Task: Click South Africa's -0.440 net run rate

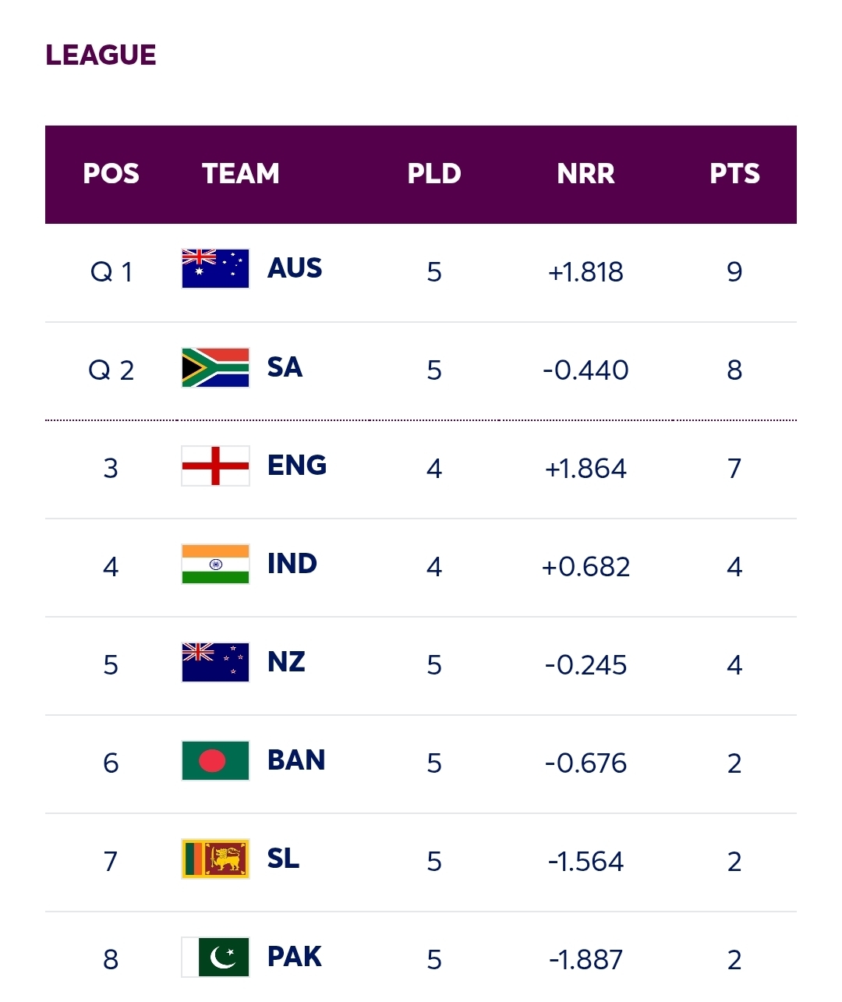Action: point(586,370)
